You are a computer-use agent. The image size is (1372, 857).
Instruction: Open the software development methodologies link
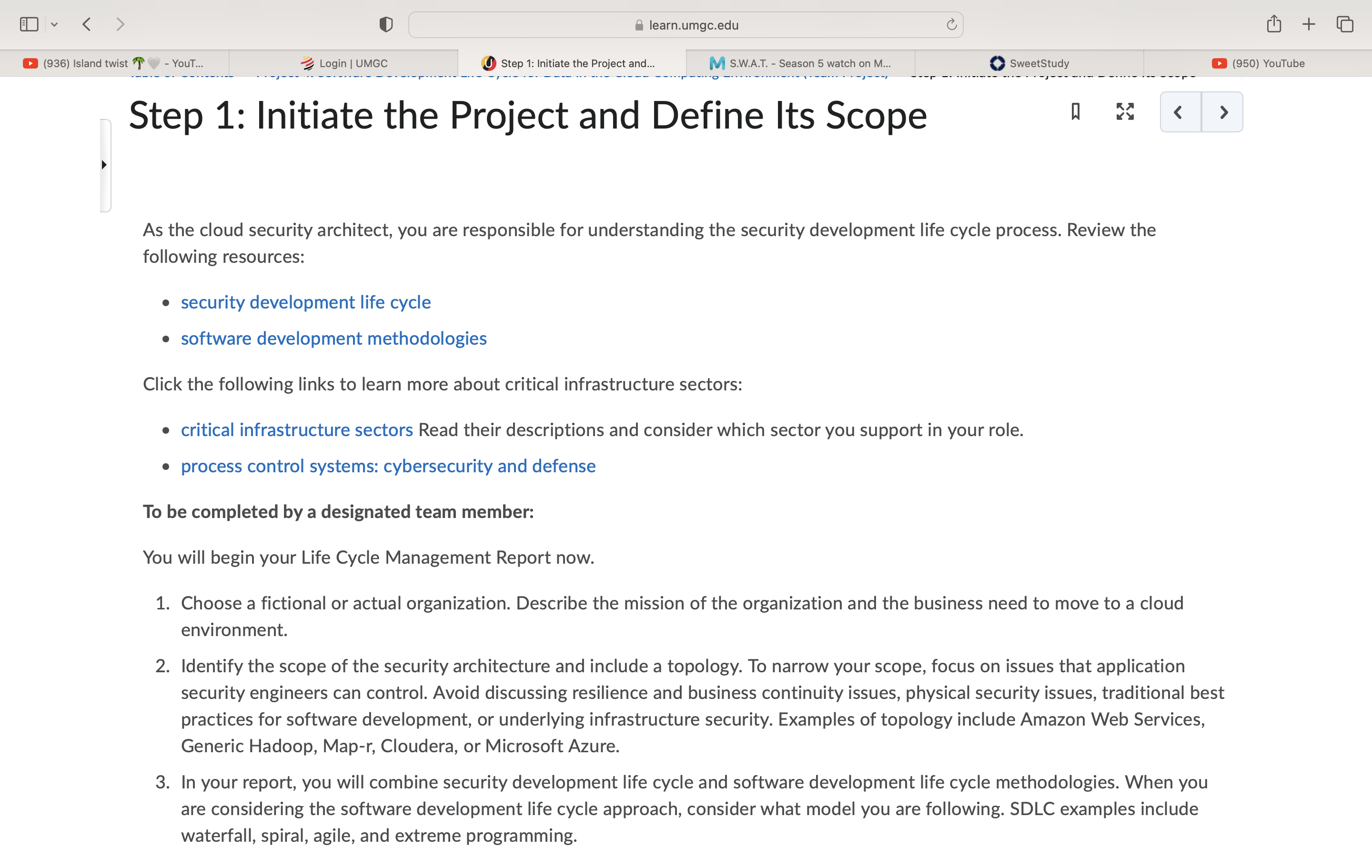333,339
